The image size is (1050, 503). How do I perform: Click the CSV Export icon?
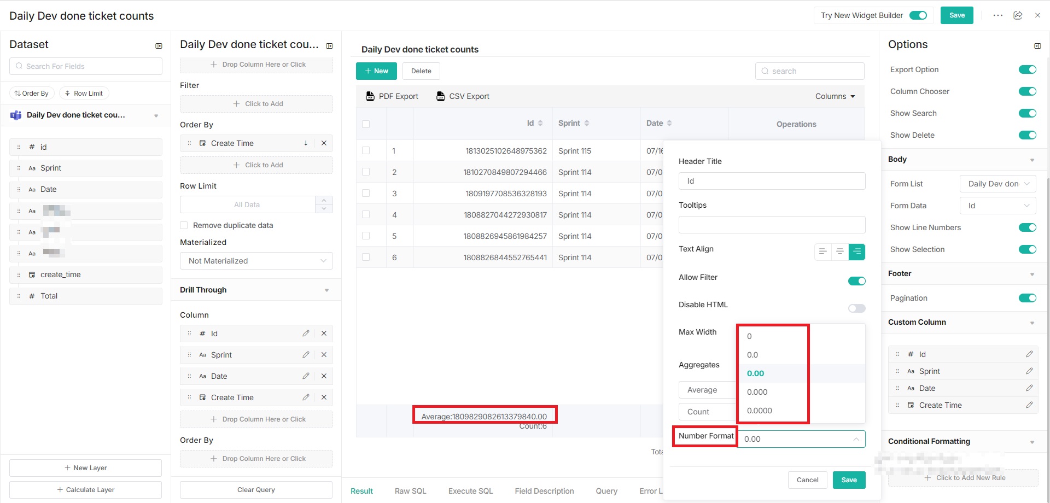click(x=441, y=96)
